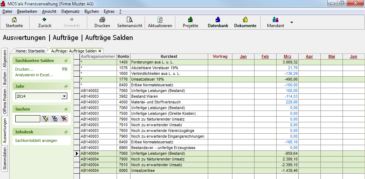Open the year 2014 dropdown
The height and width of the screenshot is (179, 365).
(64, 96)
